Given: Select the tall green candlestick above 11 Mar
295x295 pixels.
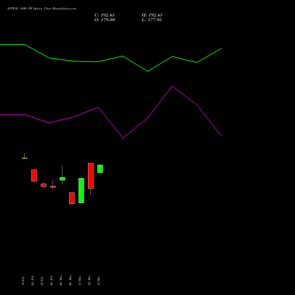Looking at the screenshot, I should pyautogui.click(x=81, y=191).
